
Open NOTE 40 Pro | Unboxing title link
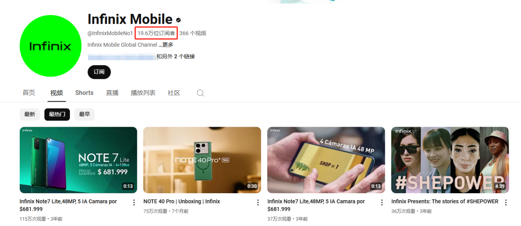click(x=182, y=201)
